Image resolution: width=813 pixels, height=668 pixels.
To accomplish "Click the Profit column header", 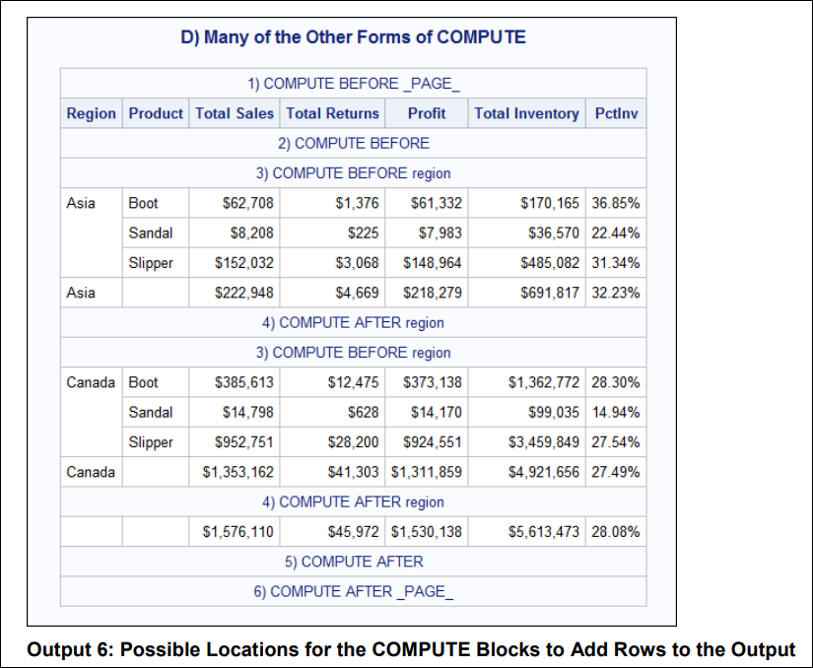I will pyautogui.click(x=427, y=113).
